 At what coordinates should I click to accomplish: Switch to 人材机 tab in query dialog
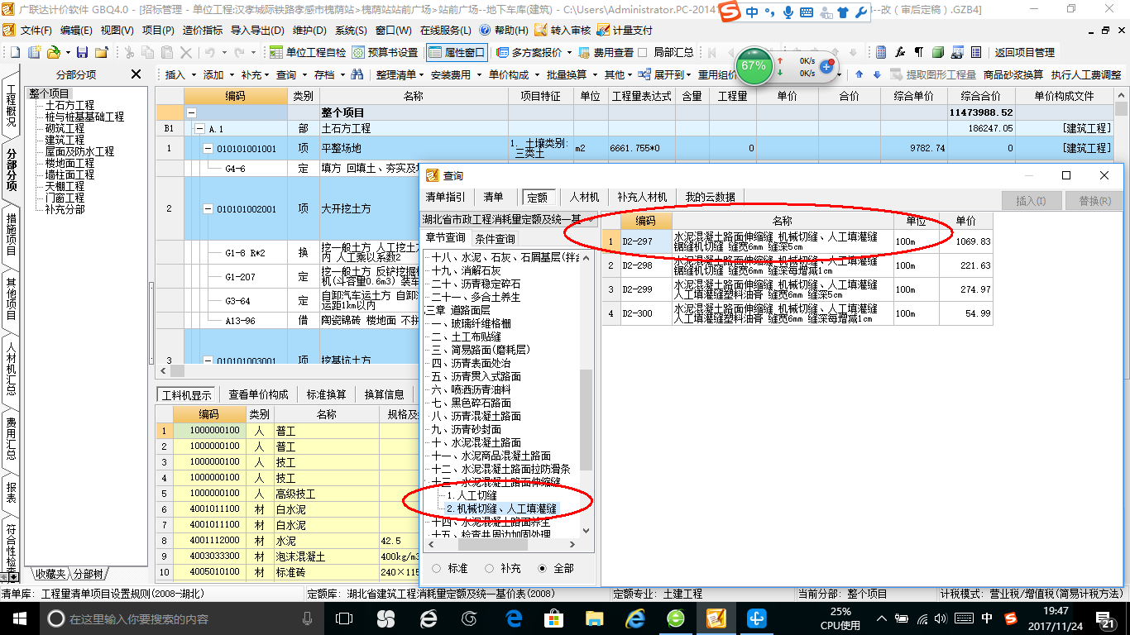584,197
